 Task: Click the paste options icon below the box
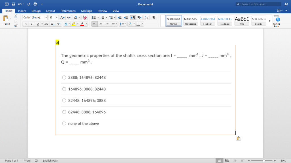pos(239,138)
